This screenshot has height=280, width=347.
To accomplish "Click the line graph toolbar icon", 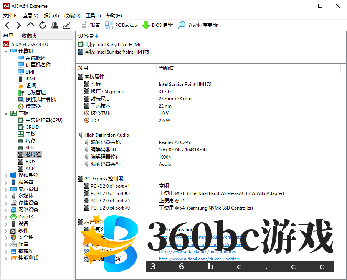I will pyautogui.click(x=67, y=25).
